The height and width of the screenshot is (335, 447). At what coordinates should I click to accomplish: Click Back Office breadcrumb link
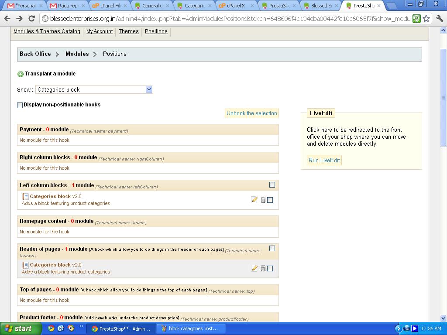(35, 54)
